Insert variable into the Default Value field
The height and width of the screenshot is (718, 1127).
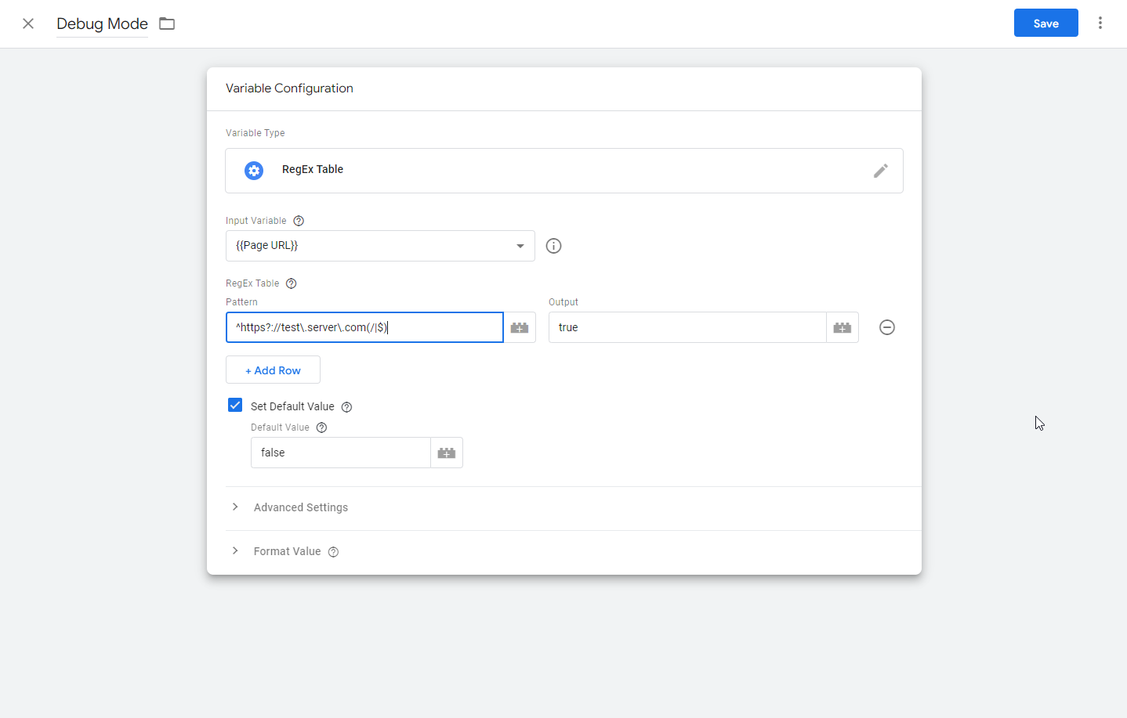[447, 453]
